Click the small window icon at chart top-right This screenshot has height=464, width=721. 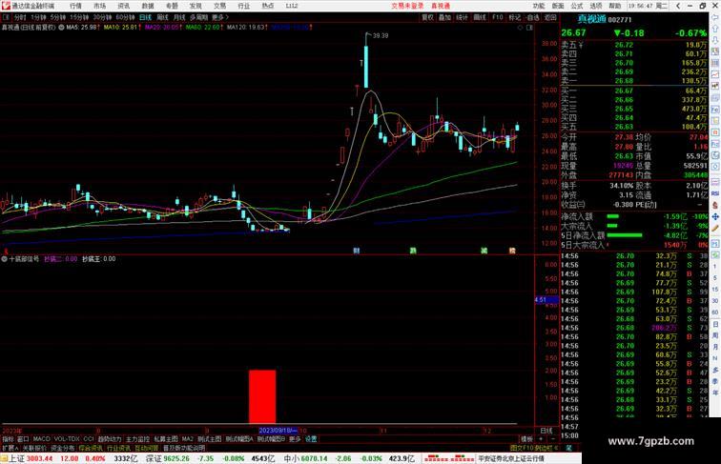click(x=529, y=28)
